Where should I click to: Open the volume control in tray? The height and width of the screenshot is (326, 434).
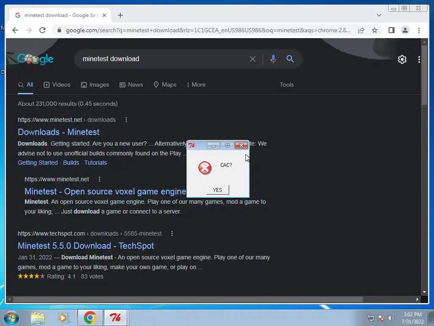point(391,318)
